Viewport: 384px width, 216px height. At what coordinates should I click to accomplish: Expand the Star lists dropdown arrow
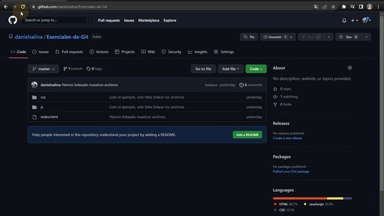[366, 37]
